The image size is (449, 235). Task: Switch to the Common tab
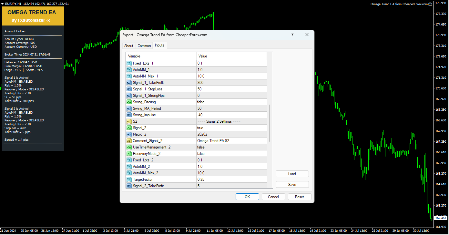pos(144,46)
